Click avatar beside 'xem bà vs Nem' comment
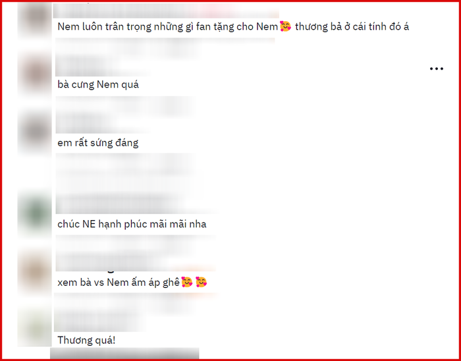The width and height of the screenshot is (461, 361). [x=35, y=271]
